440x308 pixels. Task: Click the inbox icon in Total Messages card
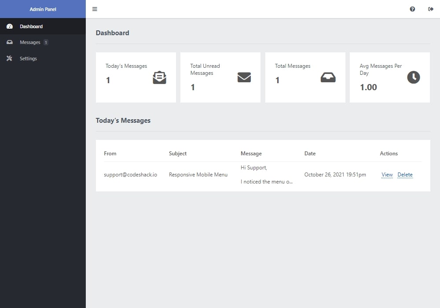(x=328, y=77)
